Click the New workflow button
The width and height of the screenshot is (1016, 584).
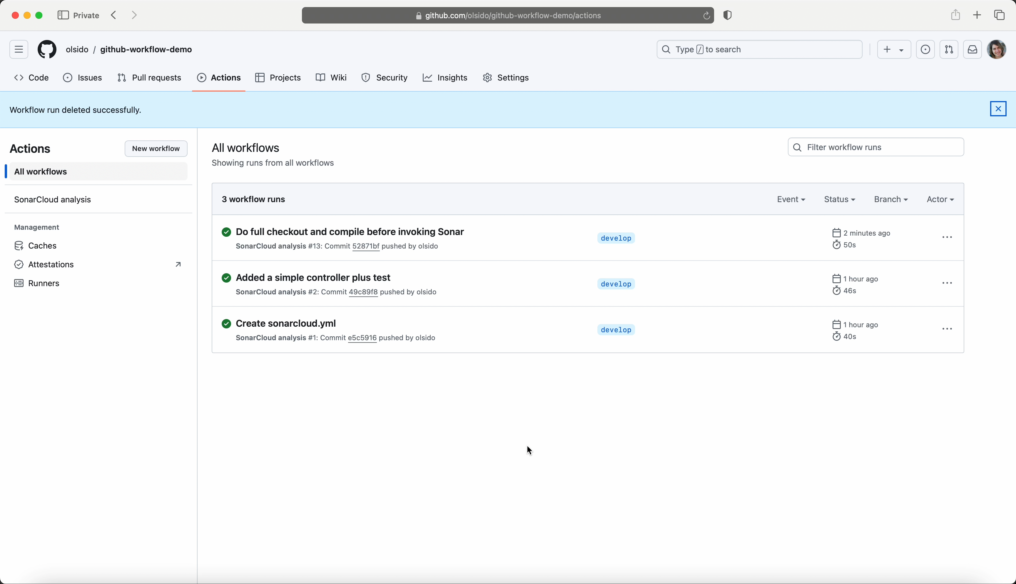click(156, 148)
